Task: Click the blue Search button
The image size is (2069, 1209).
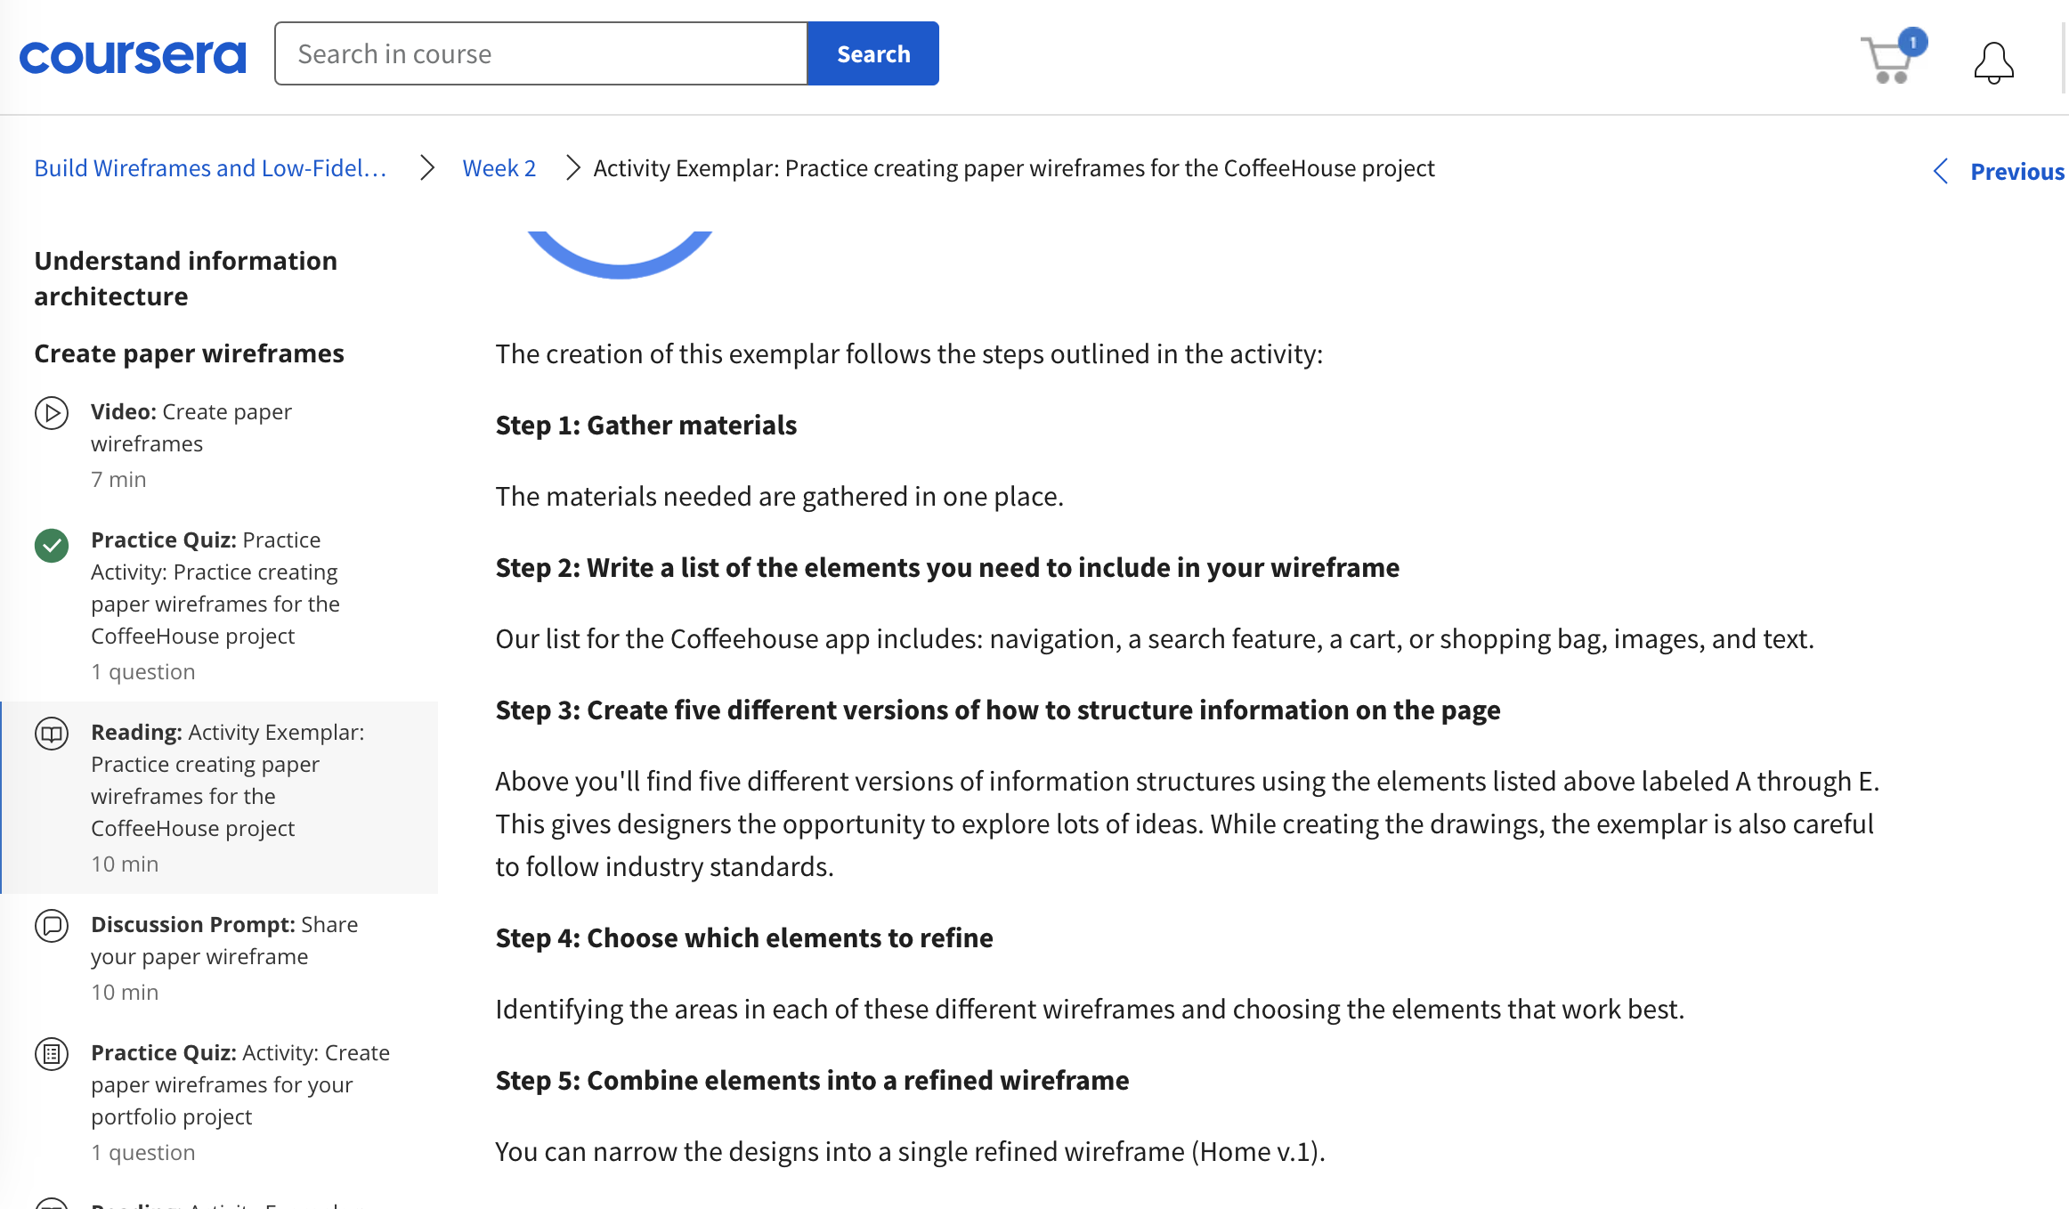Action: coord(872,54)
